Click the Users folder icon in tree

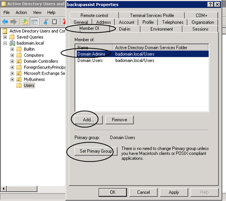(x=19, y=85)
